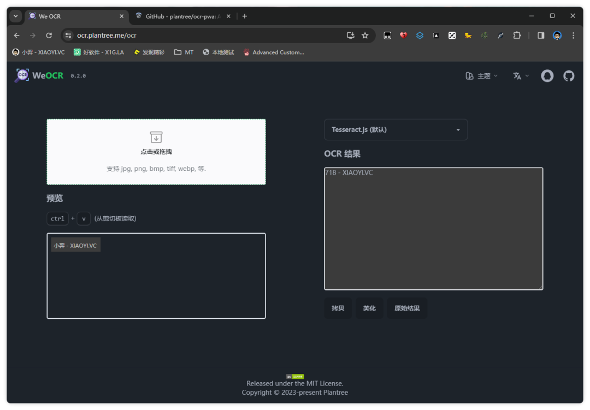This screenshot has height=410, width=590.
Task: Open the MT bookmarks folder
Action: click(184, 52)
